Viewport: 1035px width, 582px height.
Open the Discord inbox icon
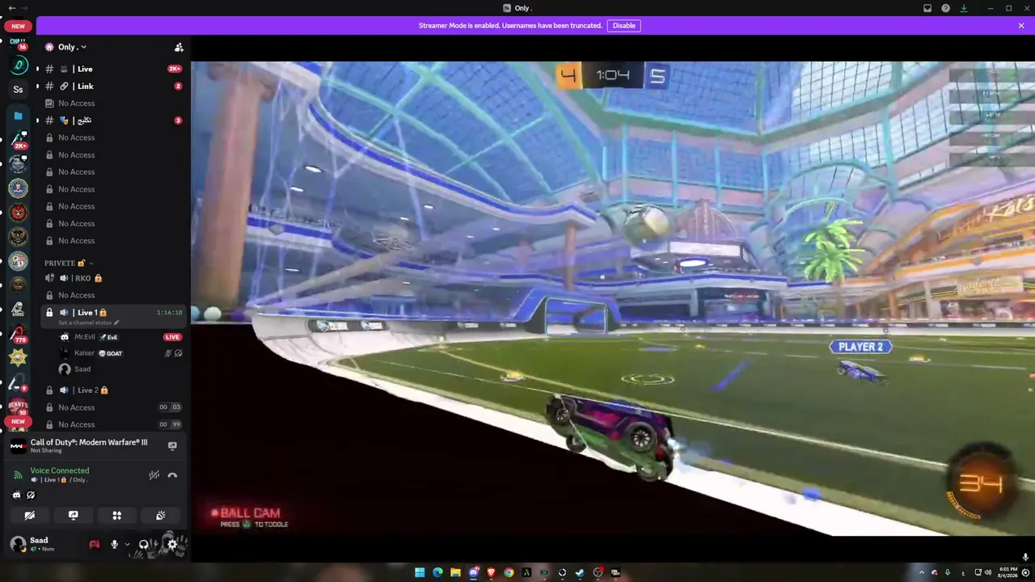coord(927,8)
